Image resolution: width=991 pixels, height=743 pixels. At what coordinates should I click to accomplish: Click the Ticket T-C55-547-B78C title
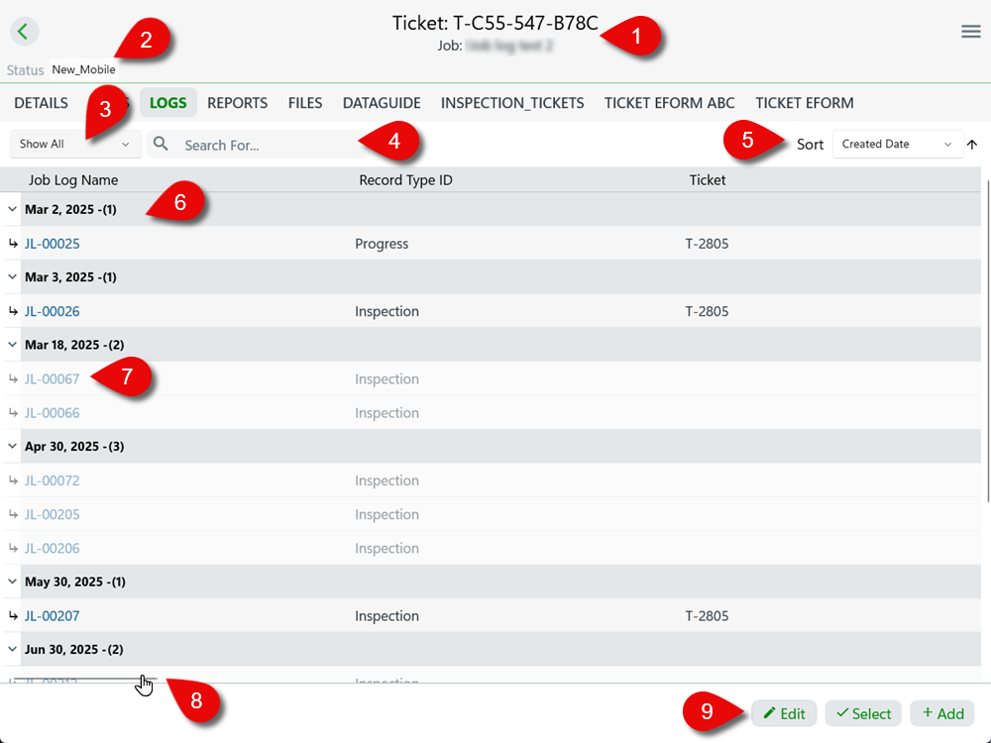pos(495,23)
